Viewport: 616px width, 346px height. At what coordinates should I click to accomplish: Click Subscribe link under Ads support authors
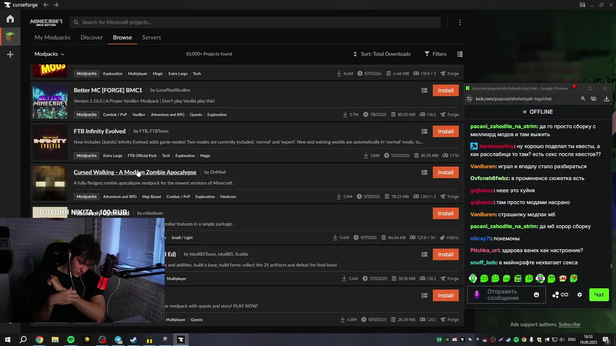click(x=569, y=324)
